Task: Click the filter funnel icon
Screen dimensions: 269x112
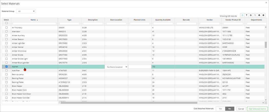Action: point(246,15)
